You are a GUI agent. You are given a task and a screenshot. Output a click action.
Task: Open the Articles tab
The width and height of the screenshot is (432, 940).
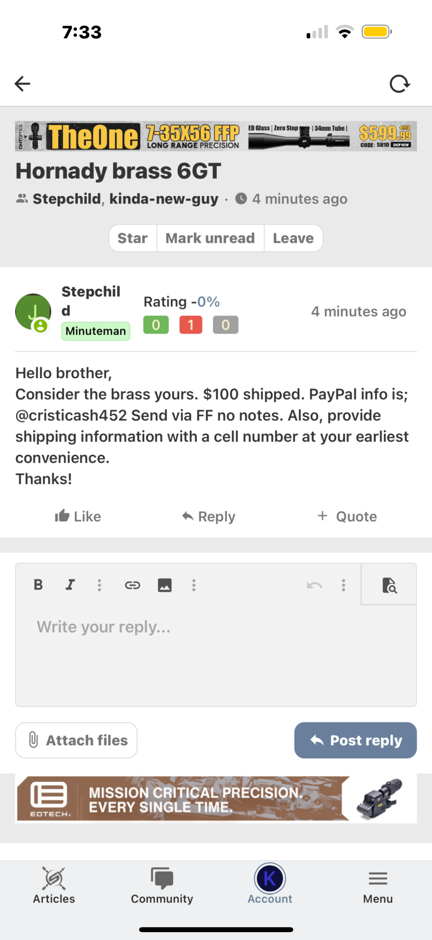(54, 886)
